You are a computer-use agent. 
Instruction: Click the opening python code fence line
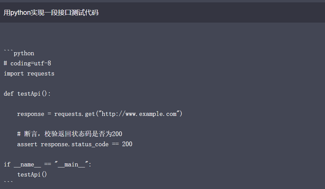click(x=19, y=53)
